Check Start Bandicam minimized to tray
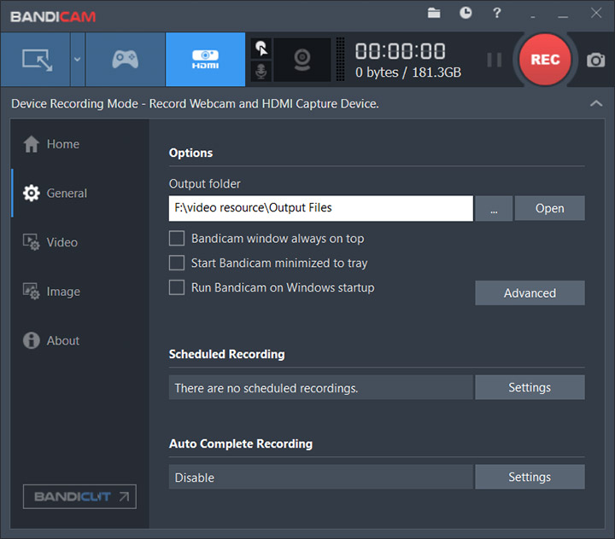Viewport: 615px width, 539px height. point(177,264)
